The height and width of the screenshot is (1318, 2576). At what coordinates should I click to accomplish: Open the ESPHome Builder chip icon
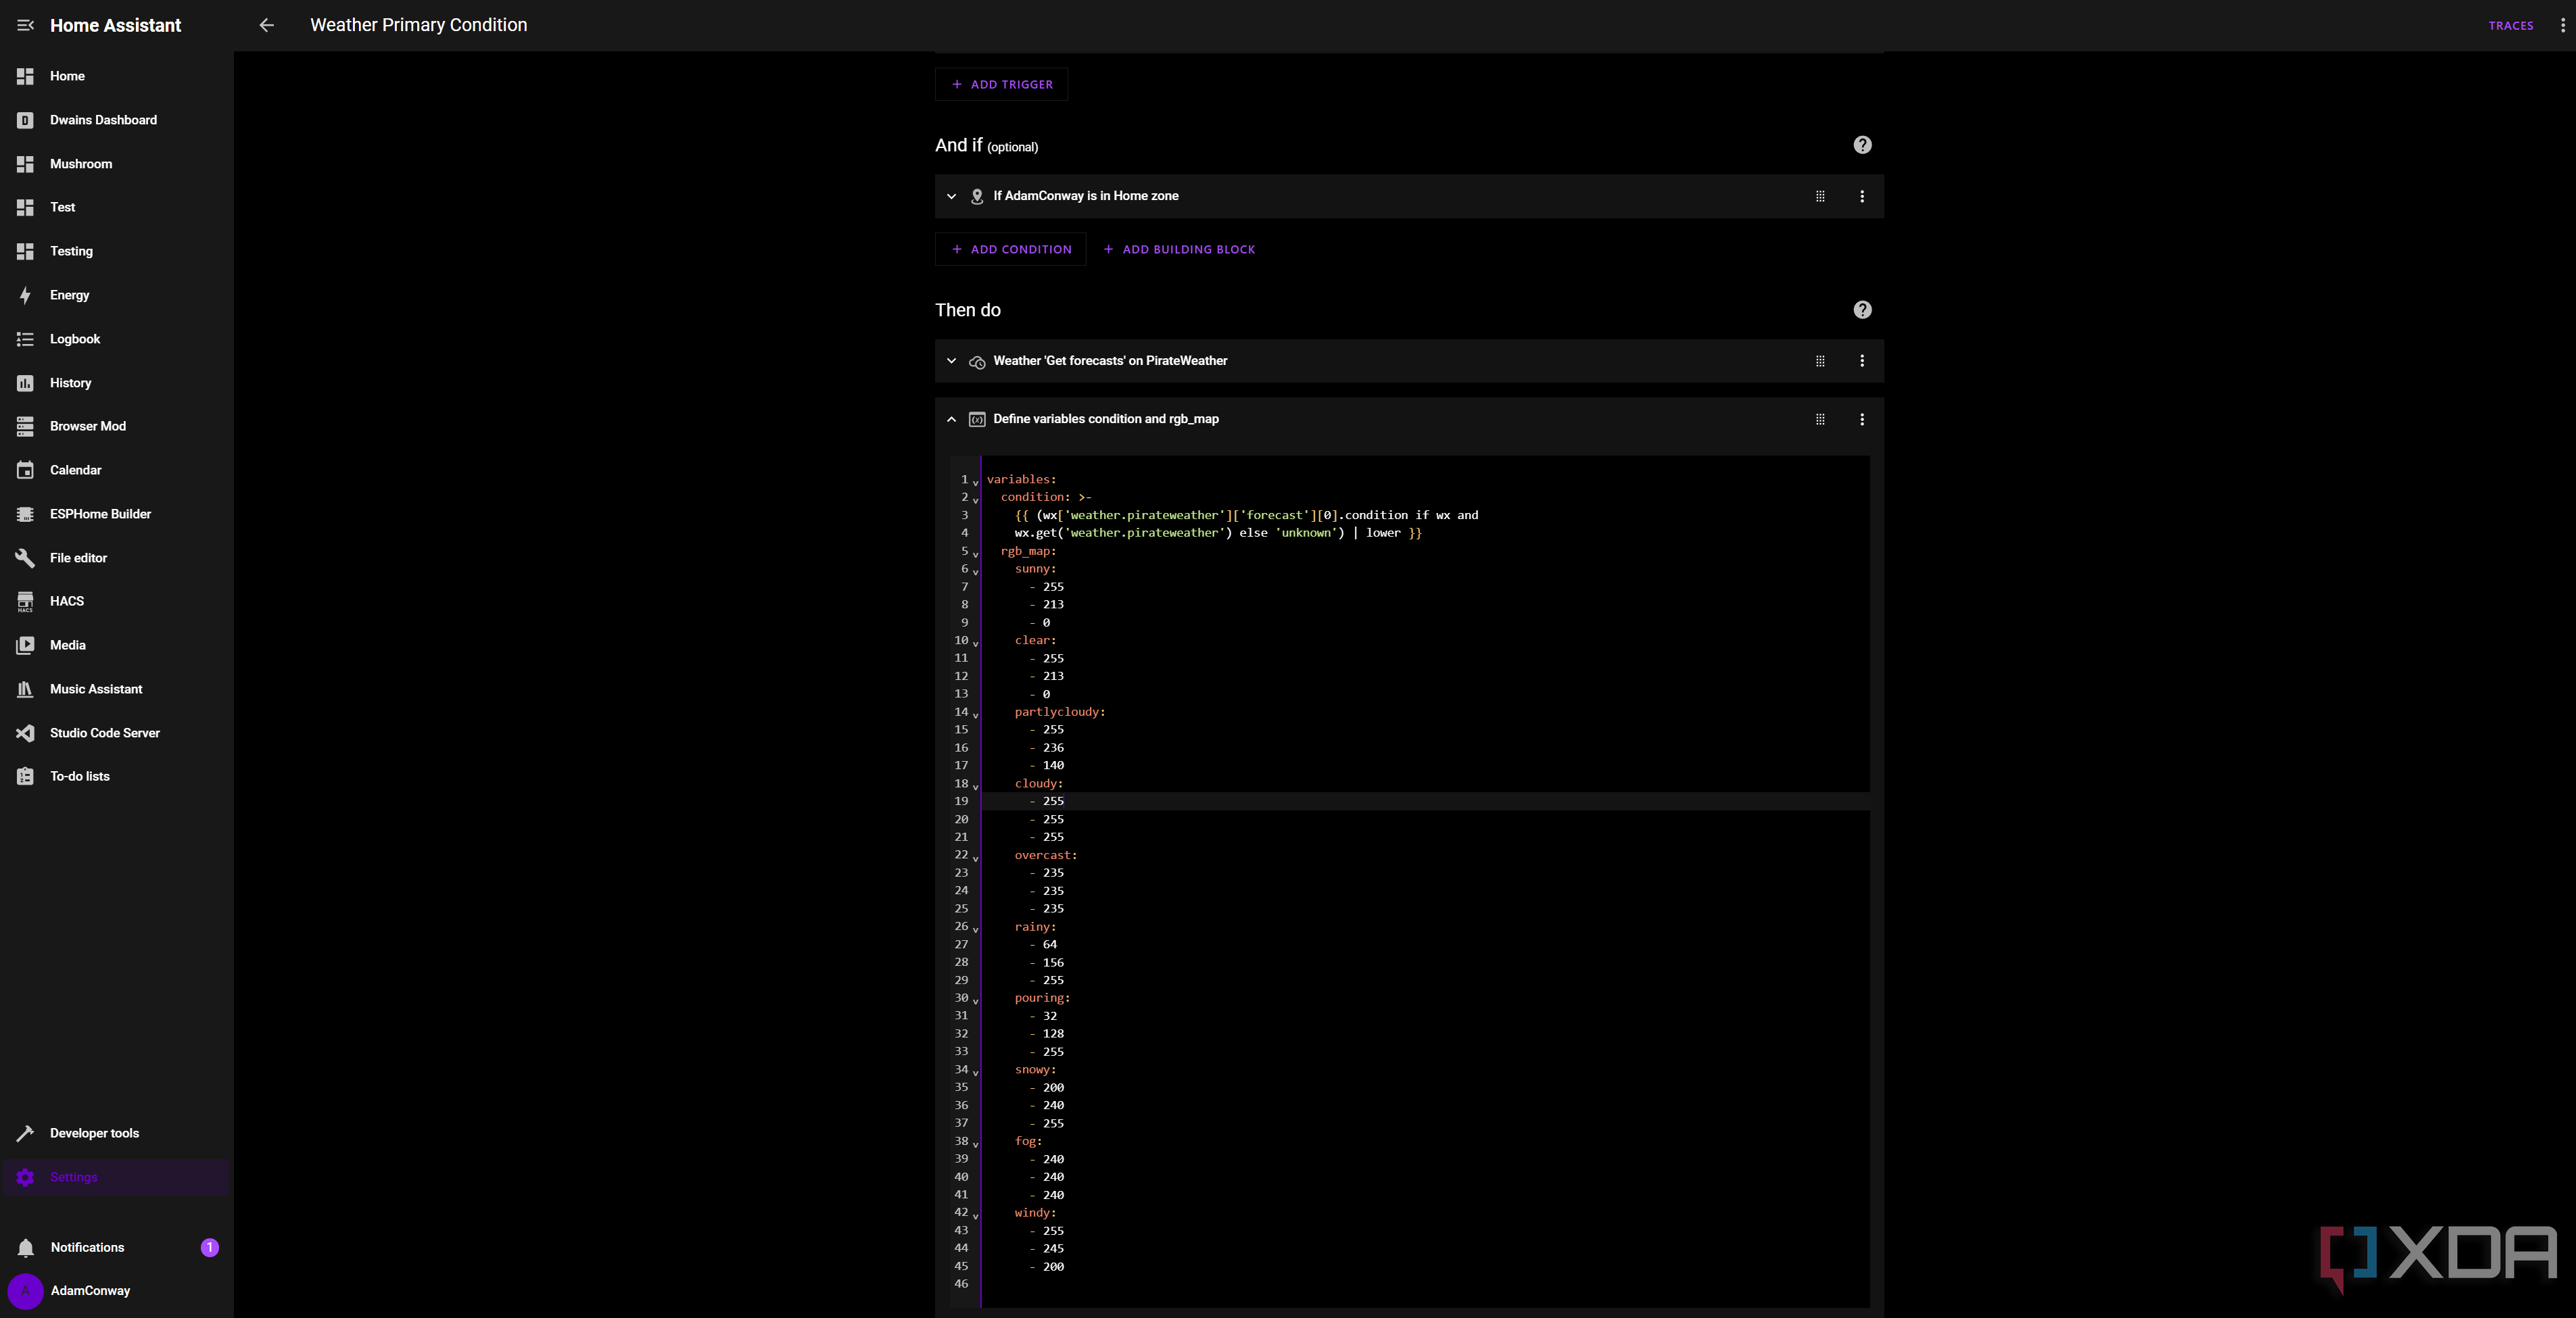(25, 514)
